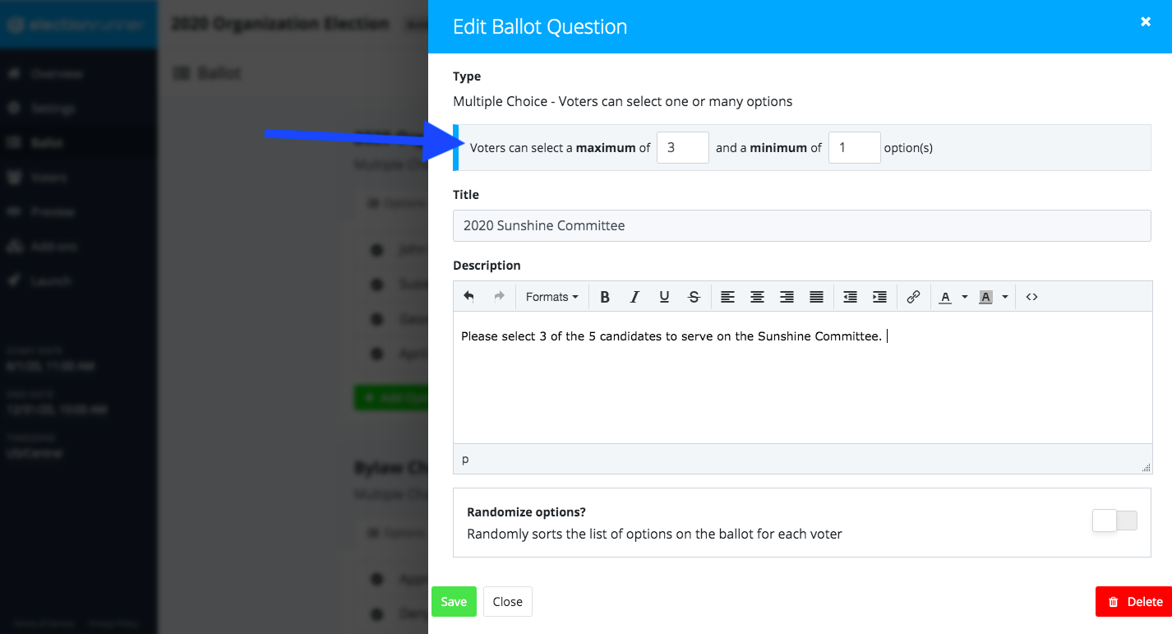Click the maximum options number field
The image size is (1172, 634).
coord(683,148)
